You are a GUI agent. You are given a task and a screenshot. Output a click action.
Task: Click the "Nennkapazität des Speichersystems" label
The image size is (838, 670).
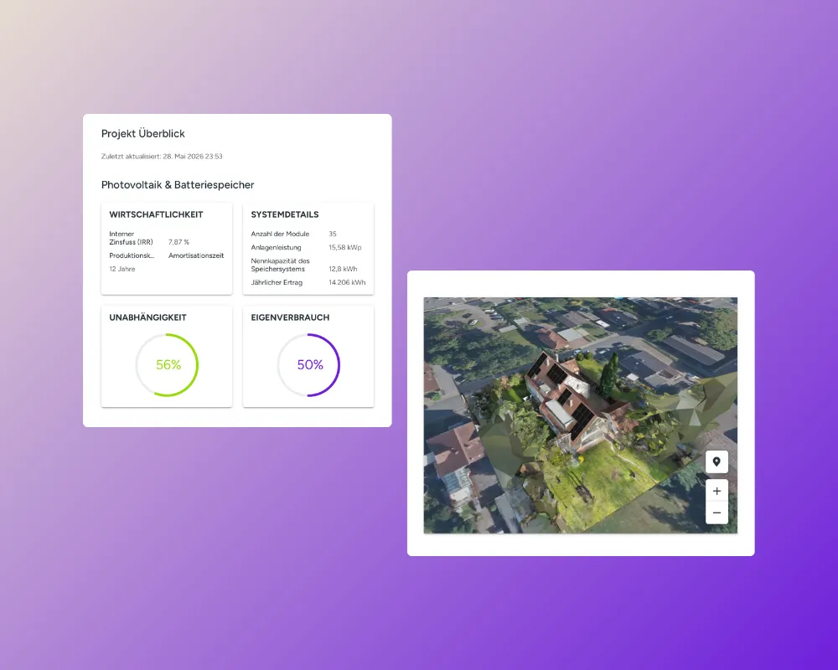click(281, 265)
